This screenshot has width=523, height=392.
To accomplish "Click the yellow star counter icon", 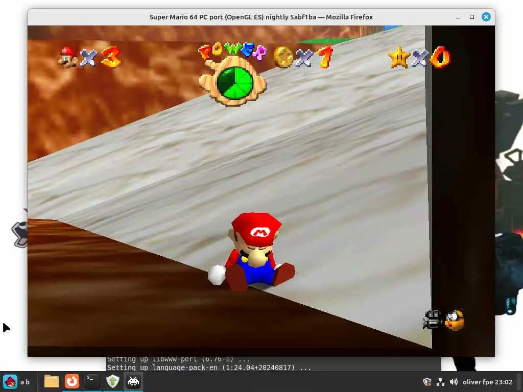I will 399,57.
